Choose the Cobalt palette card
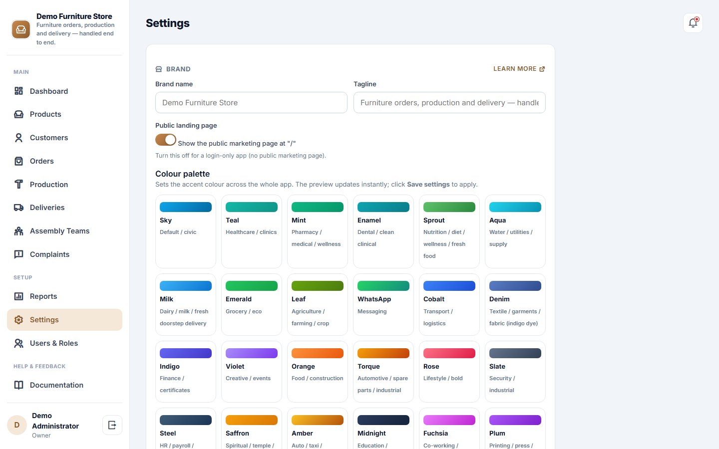 [449, 304]
